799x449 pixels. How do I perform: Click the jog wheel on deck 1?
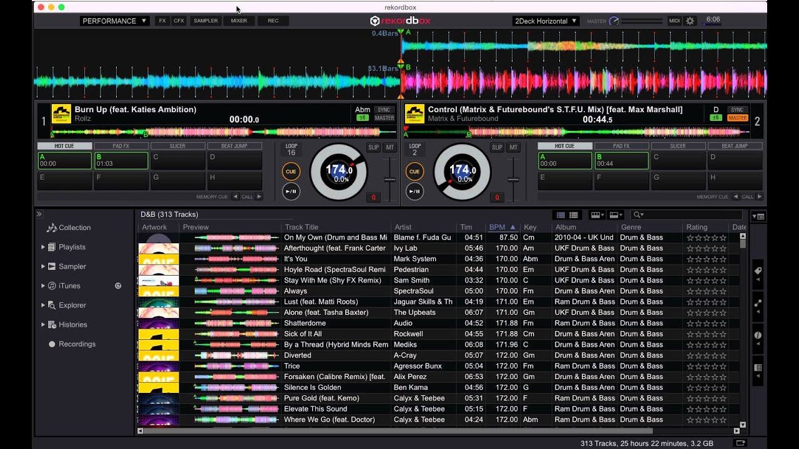point(339,171)
